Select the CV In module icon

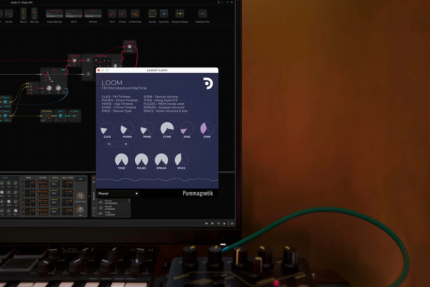point(112,13)
